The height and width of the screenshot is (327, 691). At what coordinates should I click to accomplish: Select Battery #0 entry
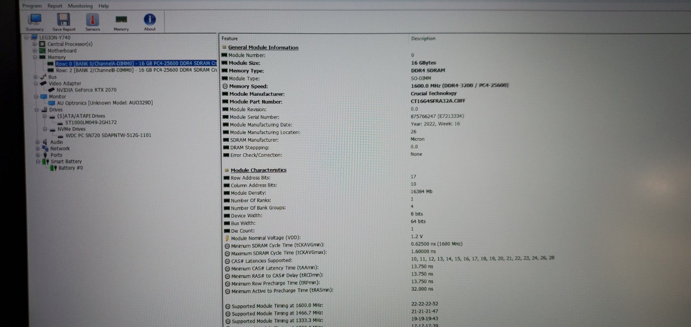[71, 168]
